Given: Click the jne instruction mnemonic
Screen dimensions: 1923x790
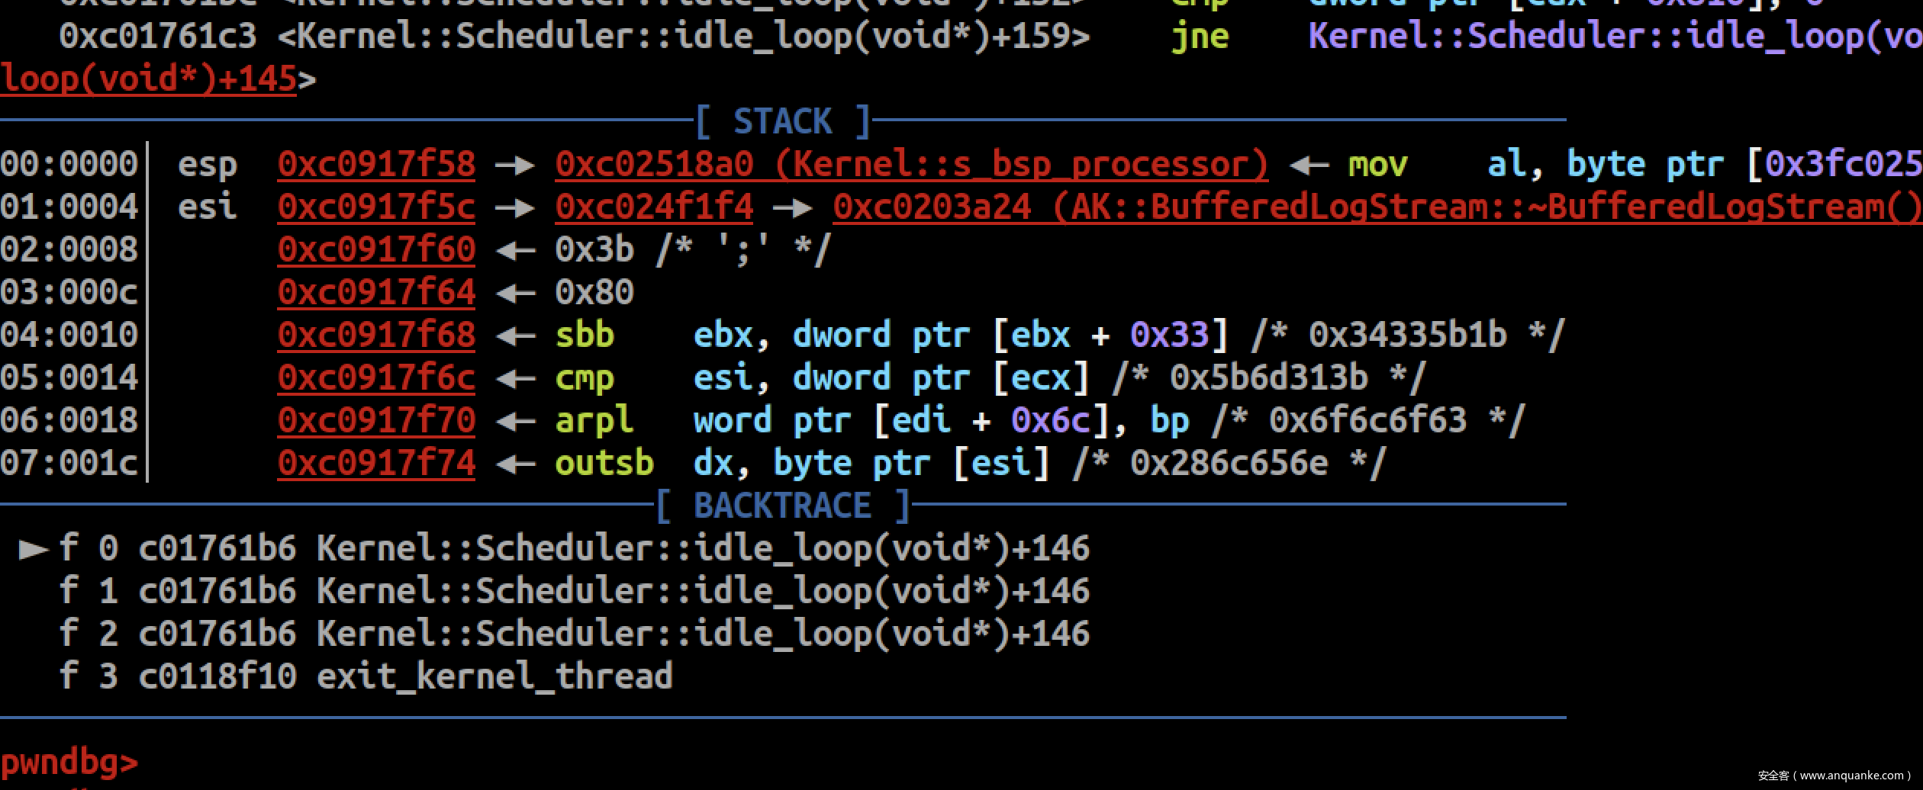Looking at the screenshot, I should (x=1200, y=37).
